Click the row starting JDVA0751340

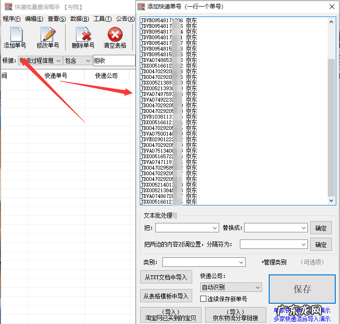point(169,151)
